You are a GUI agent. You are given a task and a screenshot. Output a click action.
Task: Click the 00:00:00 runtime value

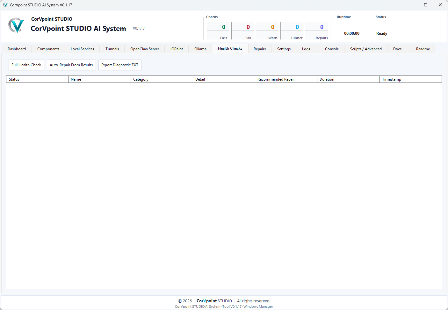point(352,33)
